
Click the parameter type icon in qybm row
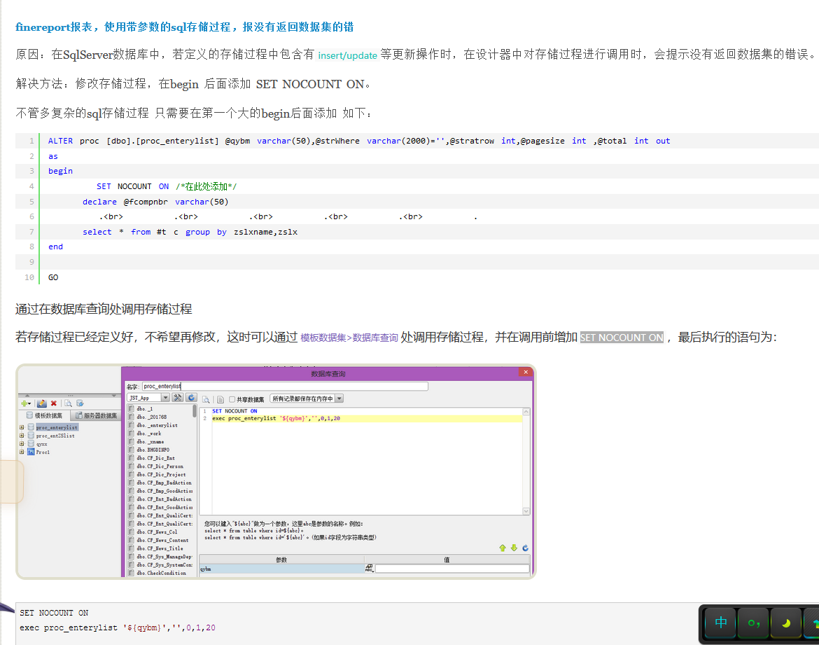pos(370,568)
